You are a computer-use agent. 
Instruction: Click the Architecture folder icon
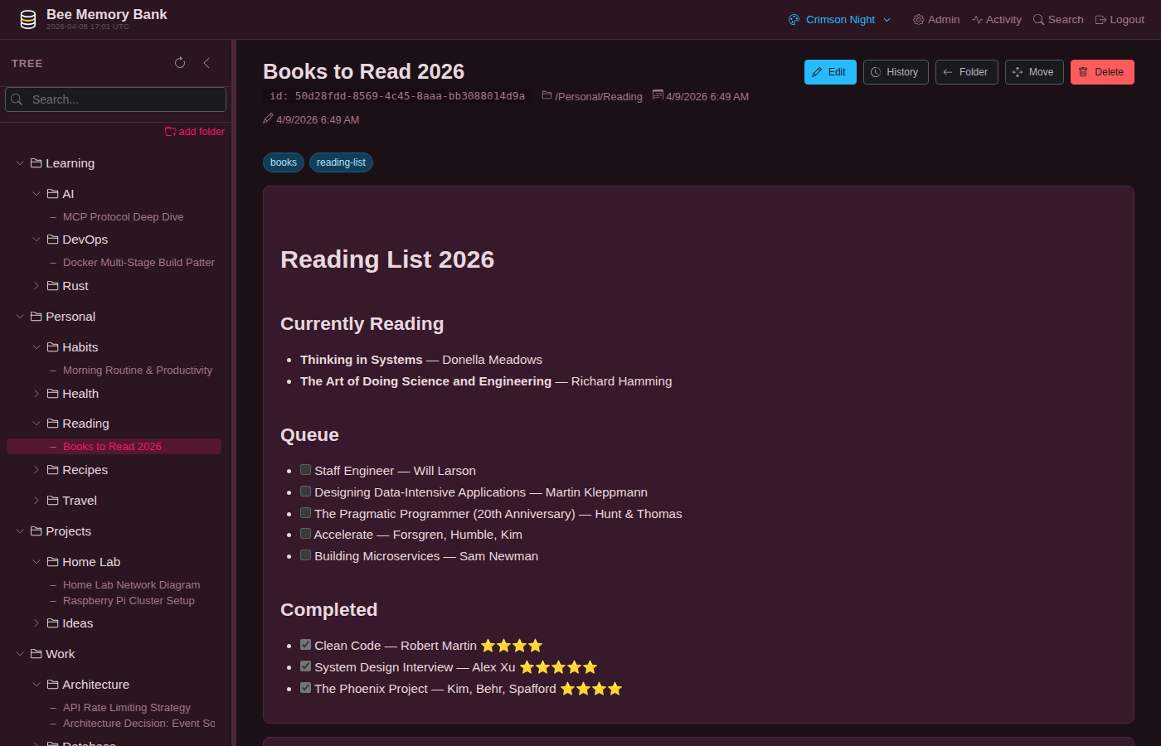coord(53,685)
